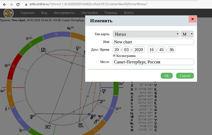
Task: Open the Настройка menu
Action: 89,13
